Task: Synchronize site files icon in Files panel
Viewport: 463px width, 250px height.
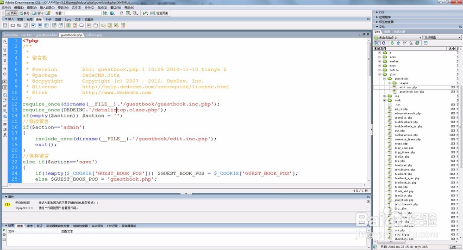Action: (x=417, y=43)
